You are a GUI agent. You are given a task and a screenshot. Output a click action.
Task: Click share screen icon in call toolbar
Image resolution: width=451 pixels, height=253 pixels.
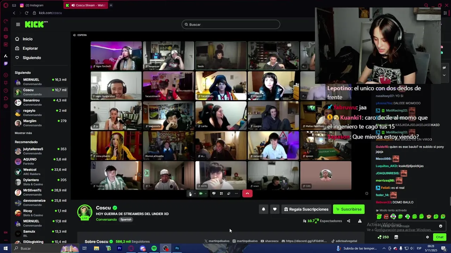pos(214,194)
